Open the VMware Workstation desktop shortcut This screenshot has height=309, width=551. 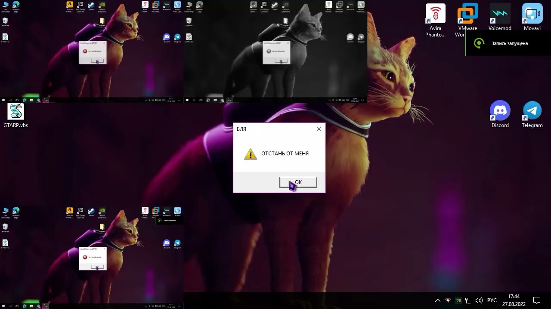coord(467,20)
